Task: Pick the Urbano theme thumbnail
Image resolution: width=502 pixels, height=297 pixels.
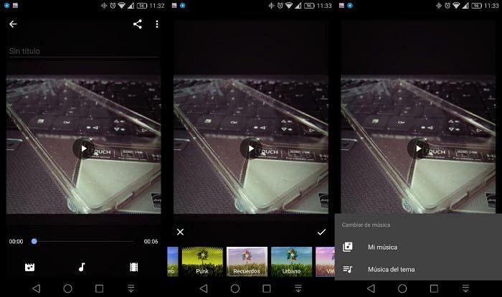Action: click(291, 262)
